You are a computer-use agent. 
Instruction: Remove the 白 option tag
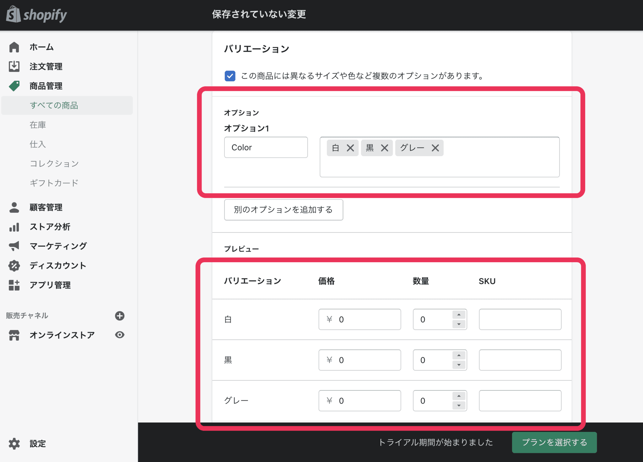(x=351, y=147)
